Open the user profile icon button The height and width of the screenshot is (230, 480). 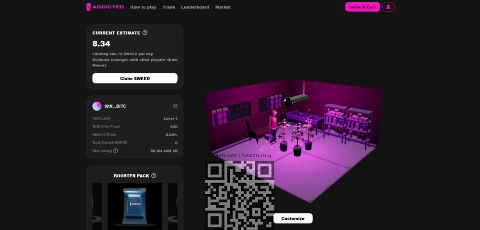pos(388,7)
